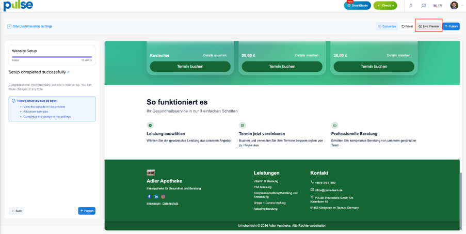Click the Leistung auswählen step icon

150,126
